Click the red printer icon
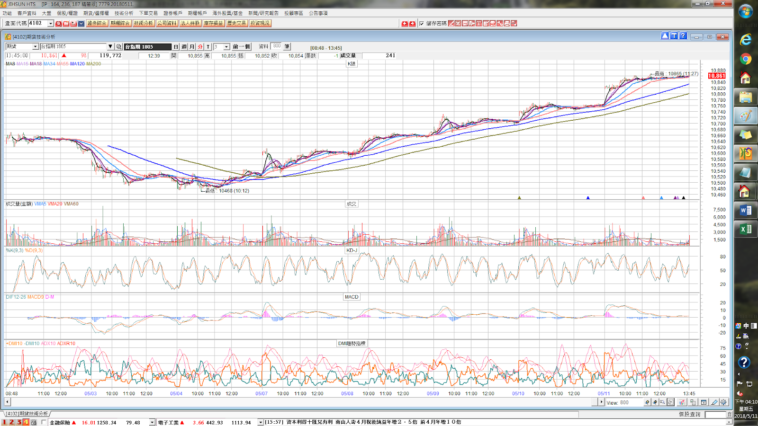This screenshot has width=758, height=426. (507, 23)
